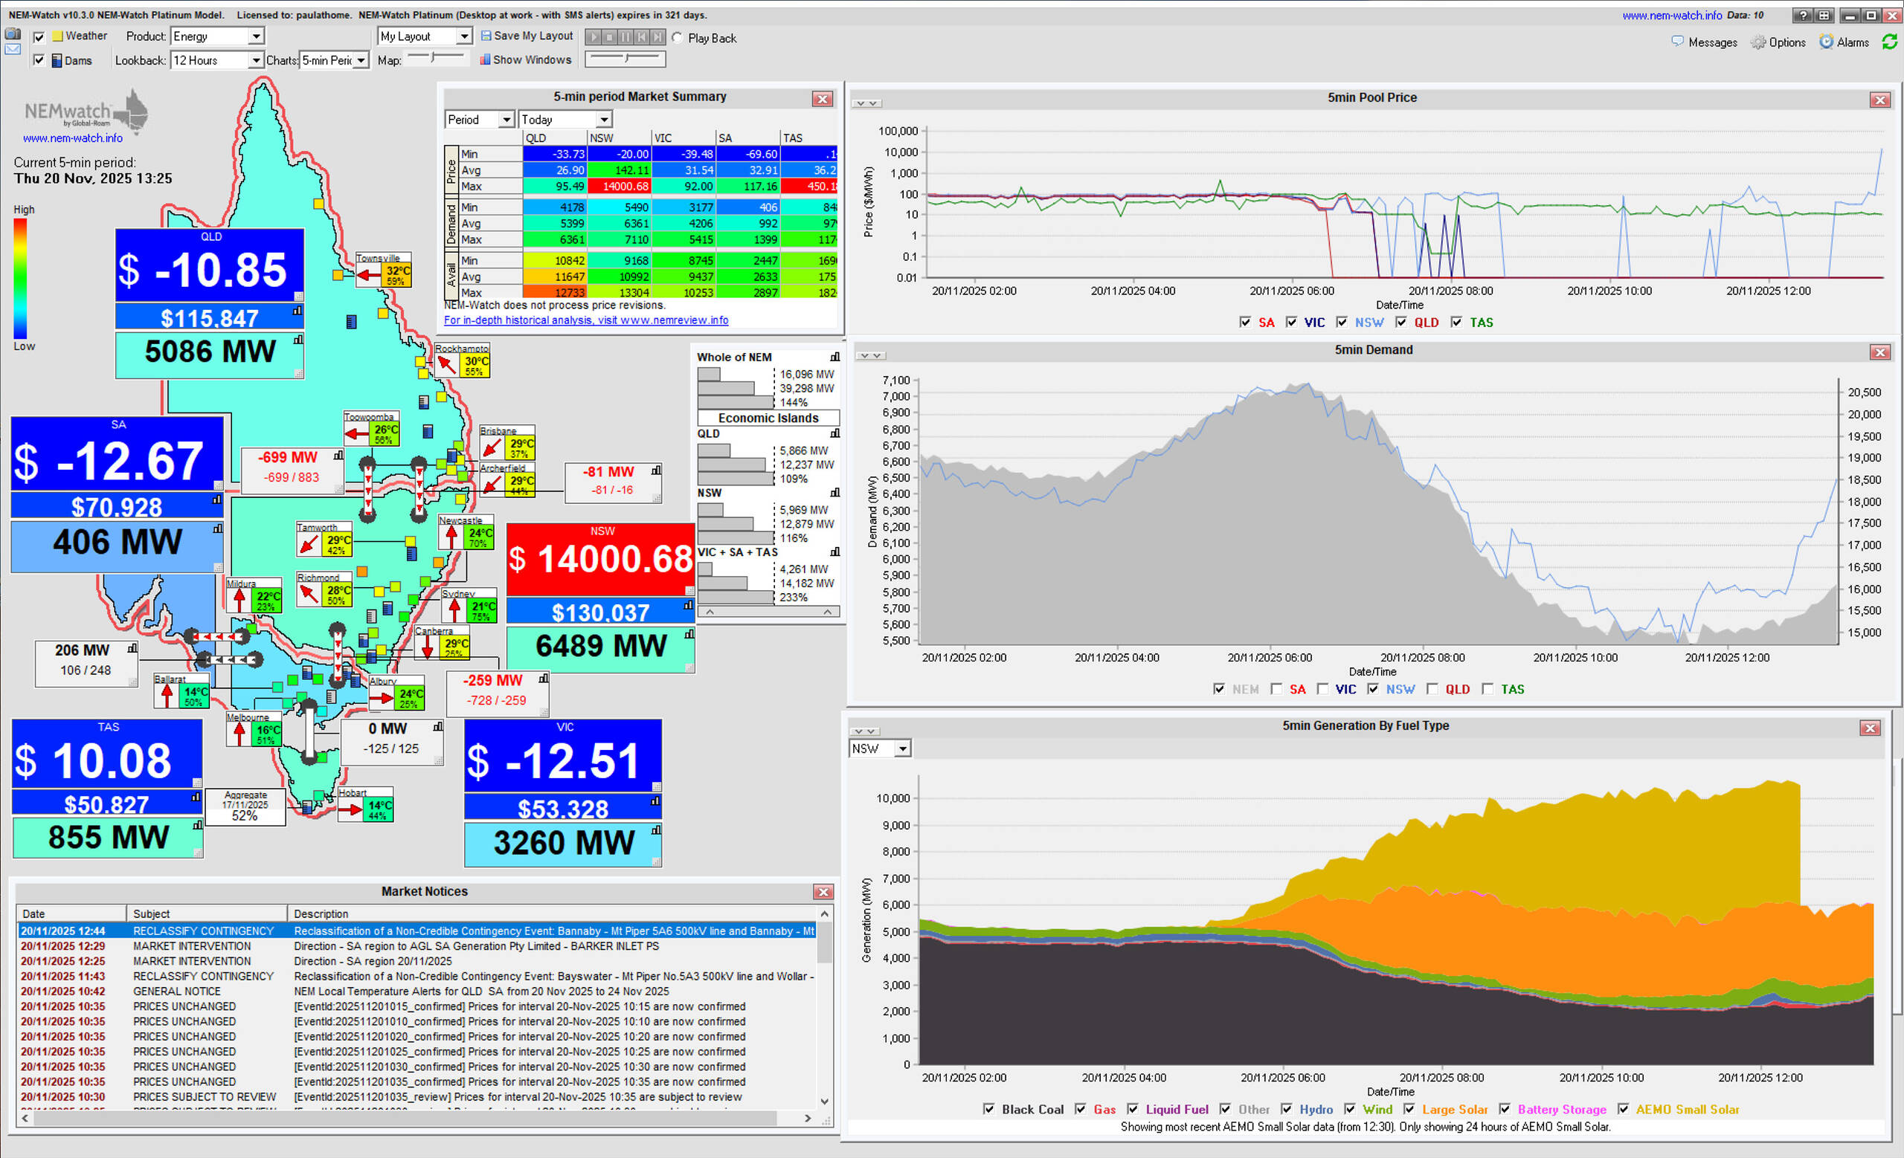This screenshot has width=1904, height=1158.
Task: Uncheck the Dams checkbox
Action: tap(39, 60)
